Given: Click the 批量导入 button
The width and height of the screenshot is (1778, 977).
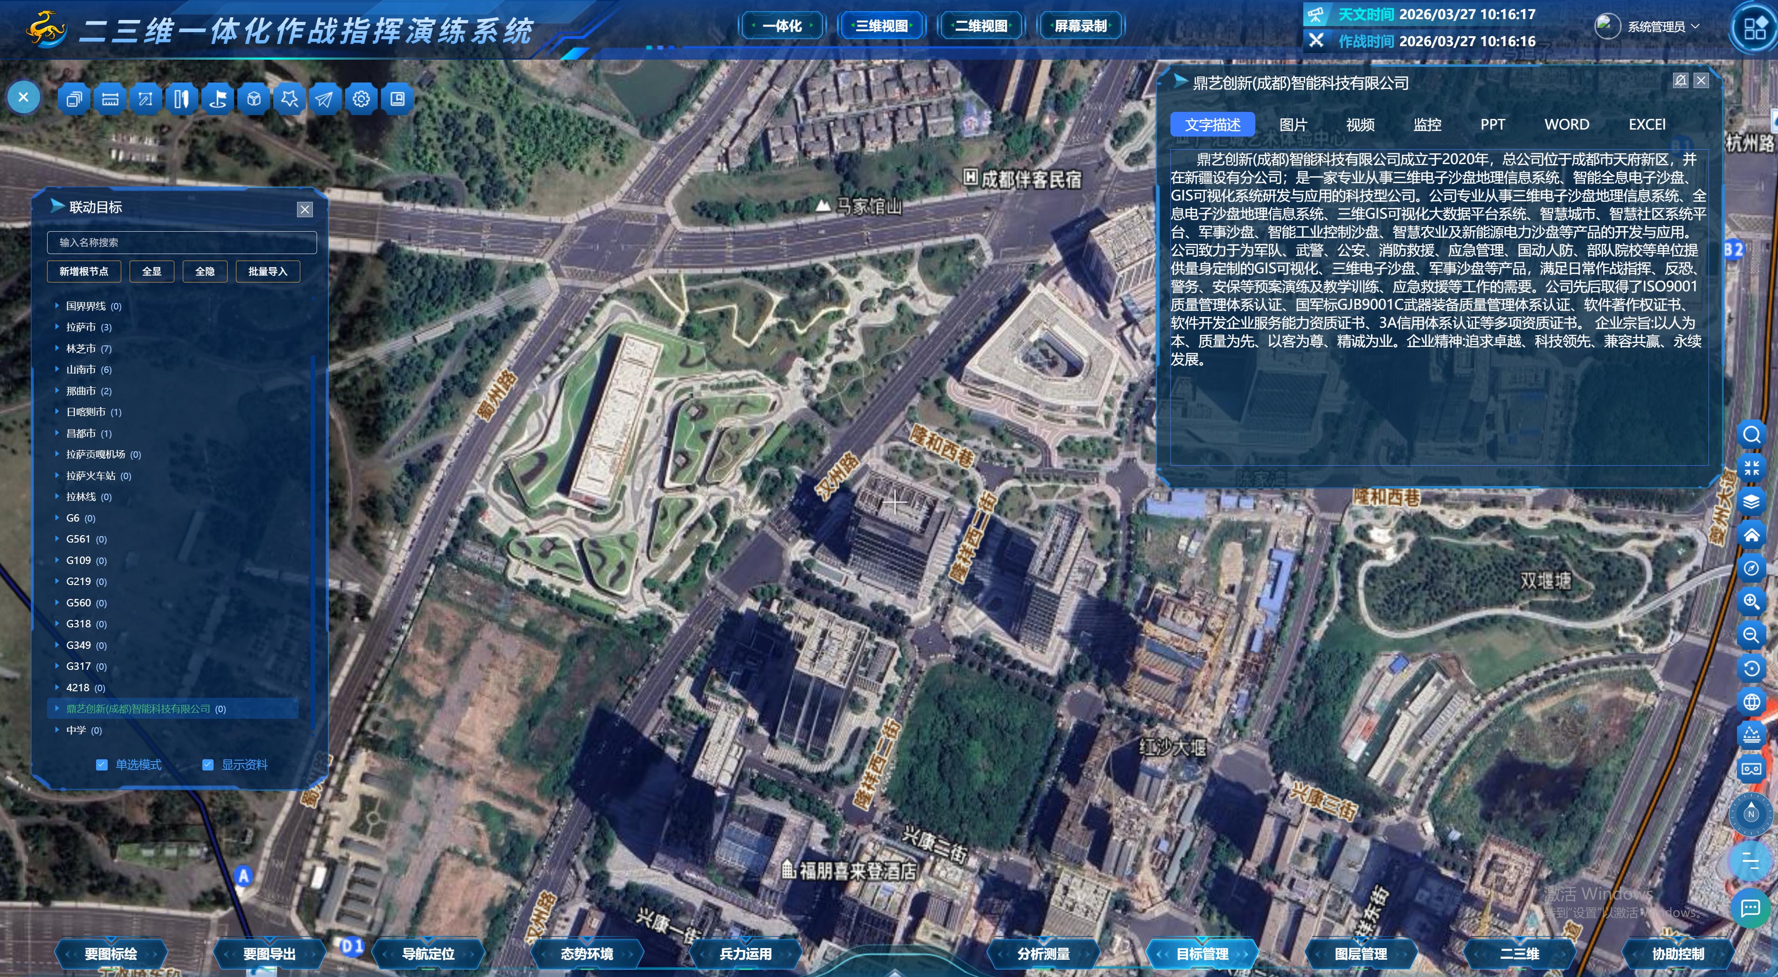Looking at the screenshot, I should [268, 271].
